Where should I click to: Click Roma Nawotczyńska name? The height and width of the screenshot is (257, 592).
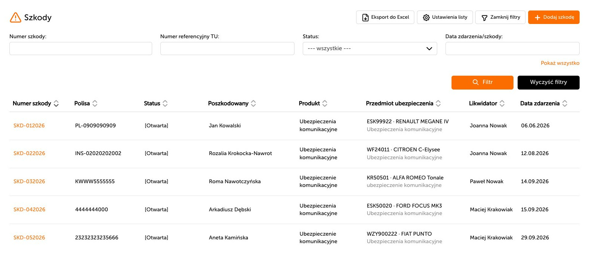235,181
